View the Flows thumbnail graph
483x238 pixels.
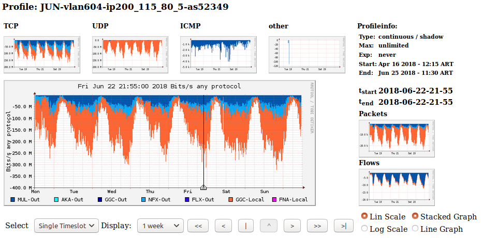pyautogui.click(x=397, y=187)
